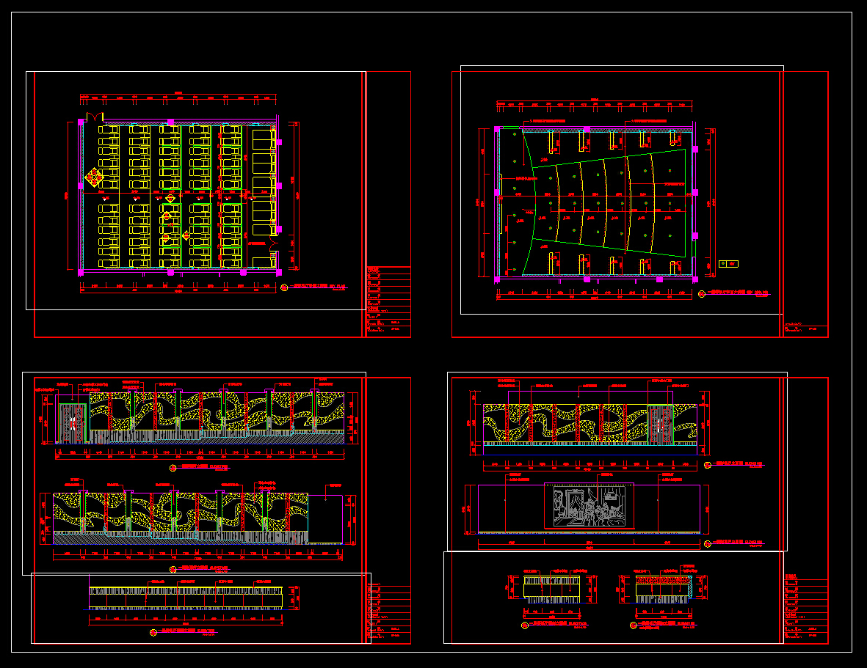Viewport: 867px width, 668px height.
Task: Click the top overall dimension line of ceiling plan
Action: click(595, 102)
